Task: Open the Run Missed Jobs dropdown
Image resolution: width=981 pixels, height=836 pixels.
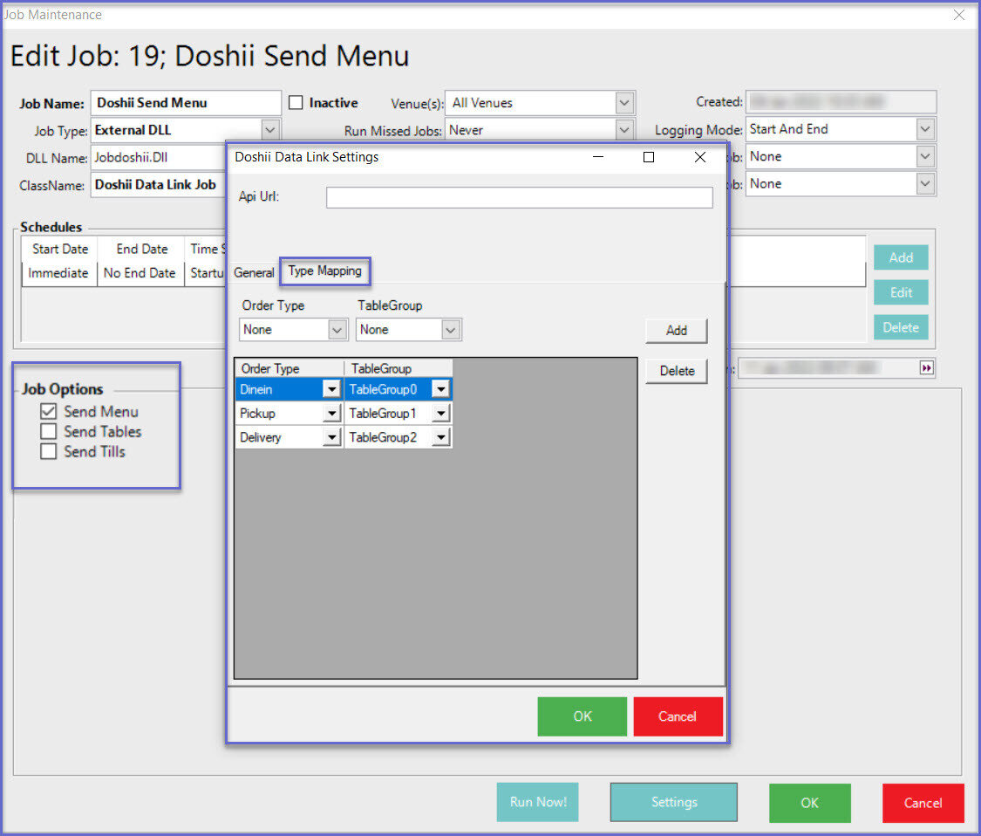Action: point(624,130)
